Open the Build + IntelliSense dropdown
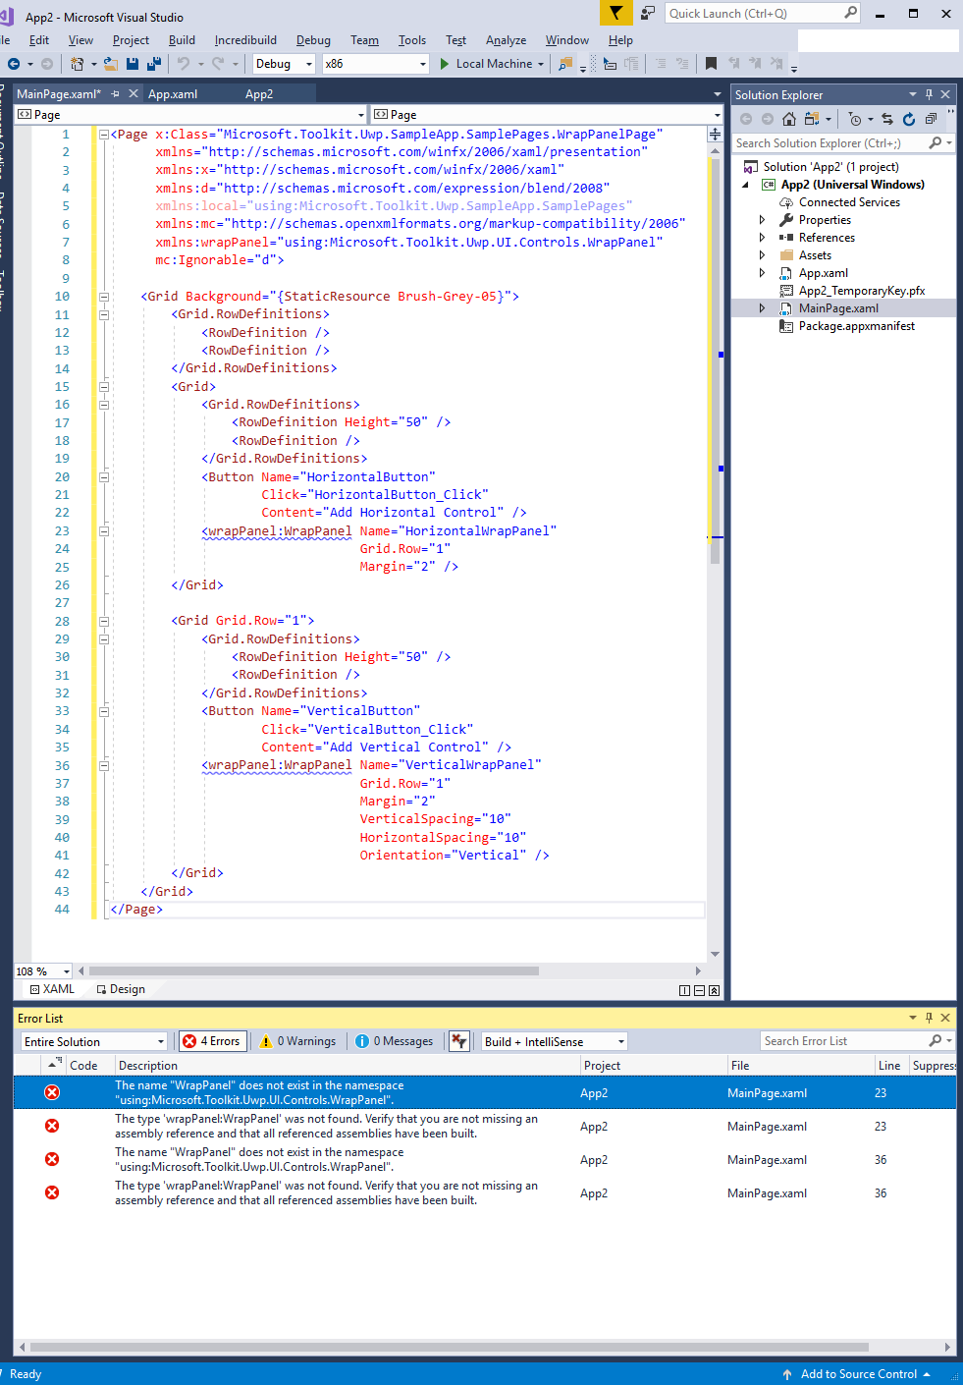Viewport: 963px width, 1385px height. (554, 1041)
